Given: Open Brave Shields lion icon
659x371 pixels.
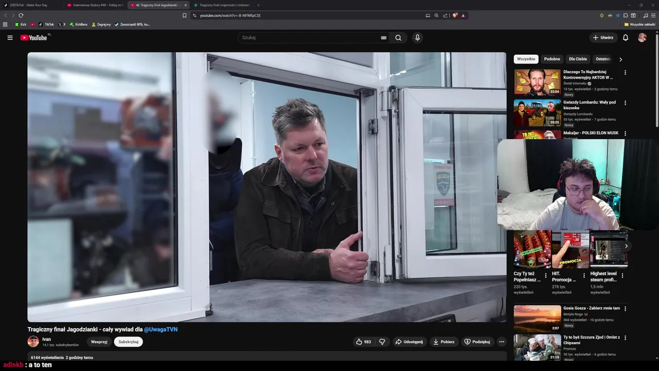Looking at the screenshot, I should (x=455, y=15).
